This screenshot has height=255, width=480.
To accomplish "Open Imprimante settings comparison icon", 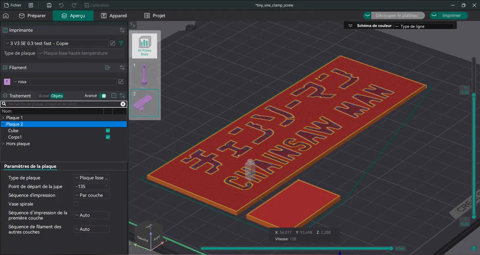I will click(x=122, y=30).
